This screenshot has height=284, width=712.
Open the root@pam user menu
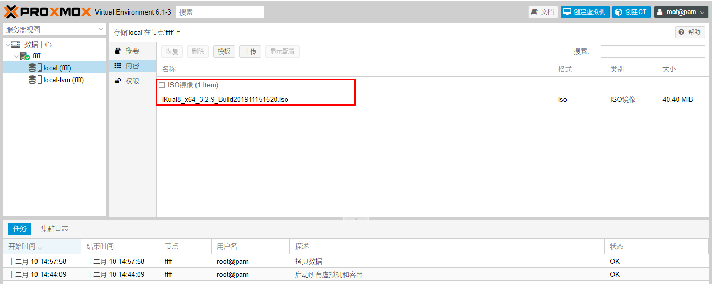(x=681, y=11)
